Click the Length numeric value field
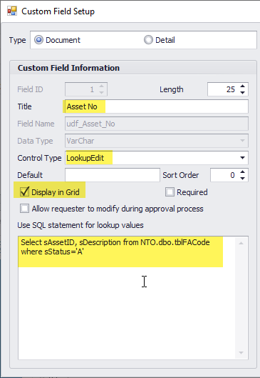Screen dimensions: 260x378 [x=223, y=89]
